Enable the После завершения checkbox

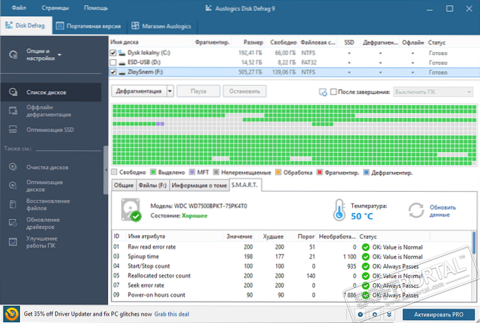coord(334,91)
